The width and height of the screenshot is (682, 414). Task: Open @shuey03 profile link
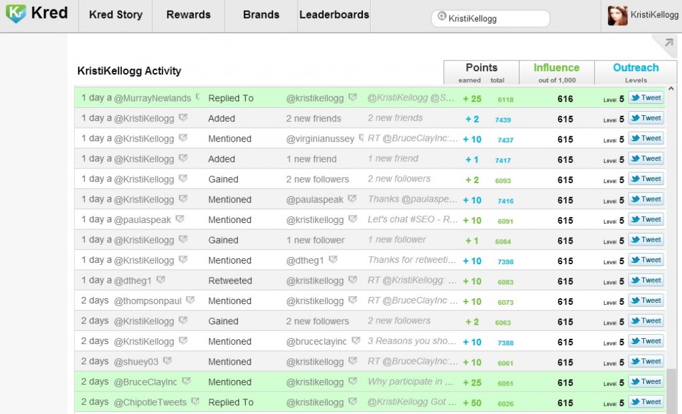coord(136,362)
